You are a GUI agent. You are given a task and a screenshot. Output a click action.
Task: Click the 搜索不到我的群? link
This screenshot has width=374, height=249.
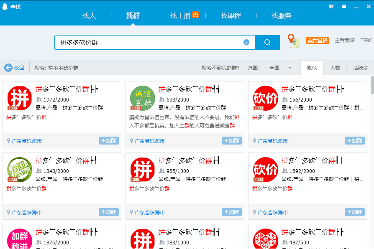click(220, 68)
